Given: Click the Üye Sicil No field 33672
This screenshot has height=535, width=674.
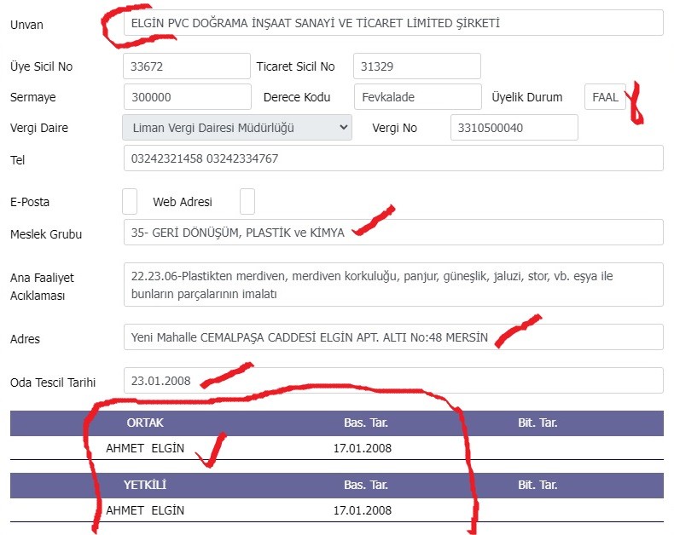Looking at the screenshot, I should pos(187,66).
